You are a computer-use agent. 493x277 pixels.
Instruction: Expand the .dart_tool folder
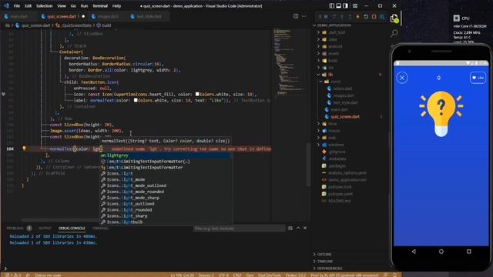(337, 32)
